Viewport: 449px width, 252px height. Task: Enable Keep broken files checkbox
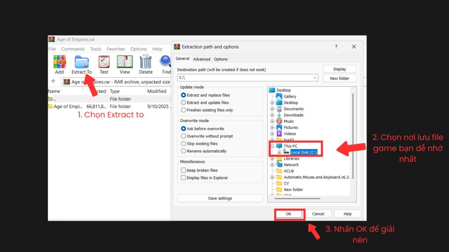pyautogui.click(x=184, y=170)
